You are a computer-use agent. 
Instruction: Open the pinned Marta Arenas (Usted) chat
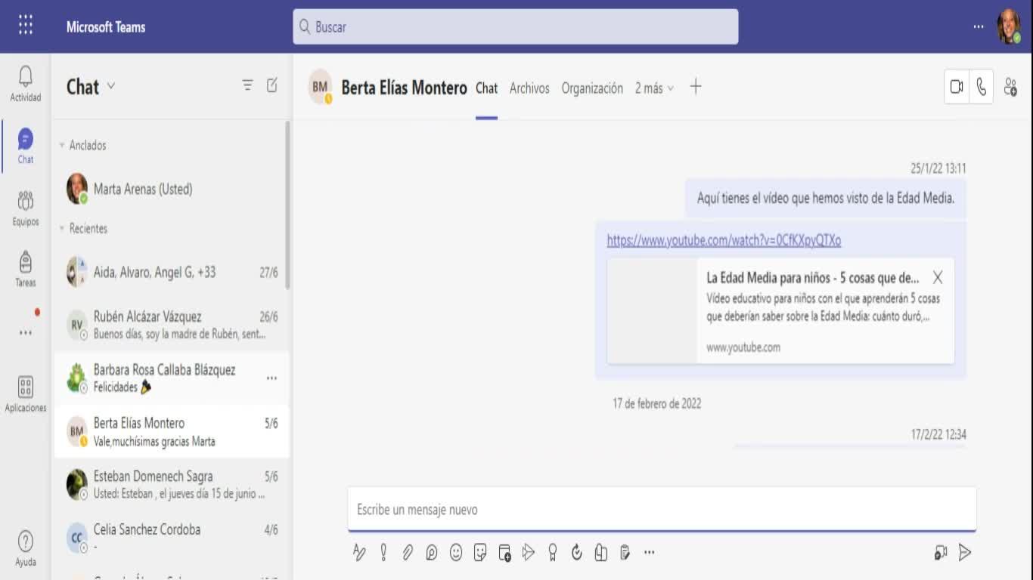pos(172,189)
